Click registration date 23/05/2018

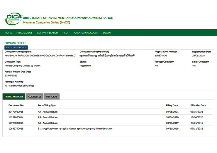pyautogui.click(x=199, y=56)
